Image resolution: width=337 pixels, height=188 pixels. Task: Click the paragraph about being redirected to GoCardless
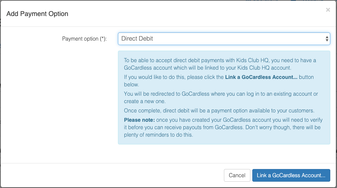[x=221, y=98]
